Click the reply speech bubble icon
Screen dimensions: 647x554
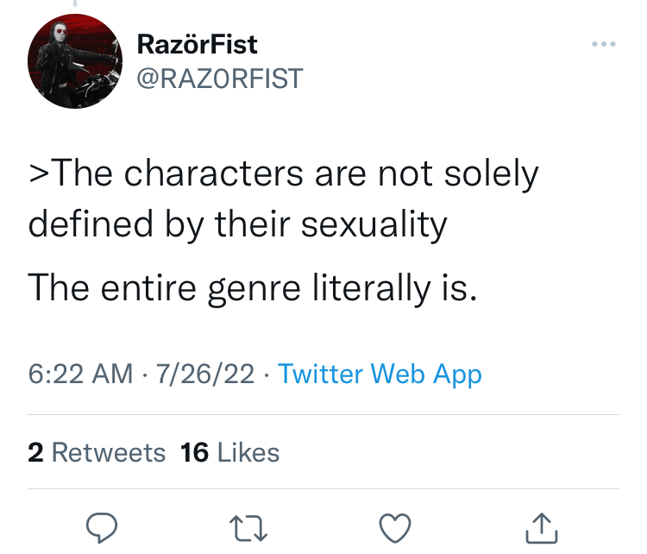point(102,527)
